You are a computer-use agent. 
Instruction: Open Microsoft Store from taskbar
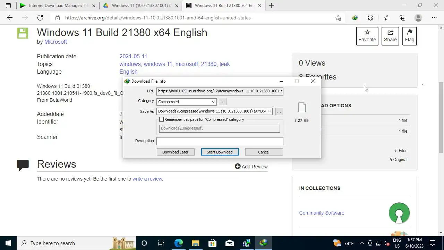click(x=212, y=243)
